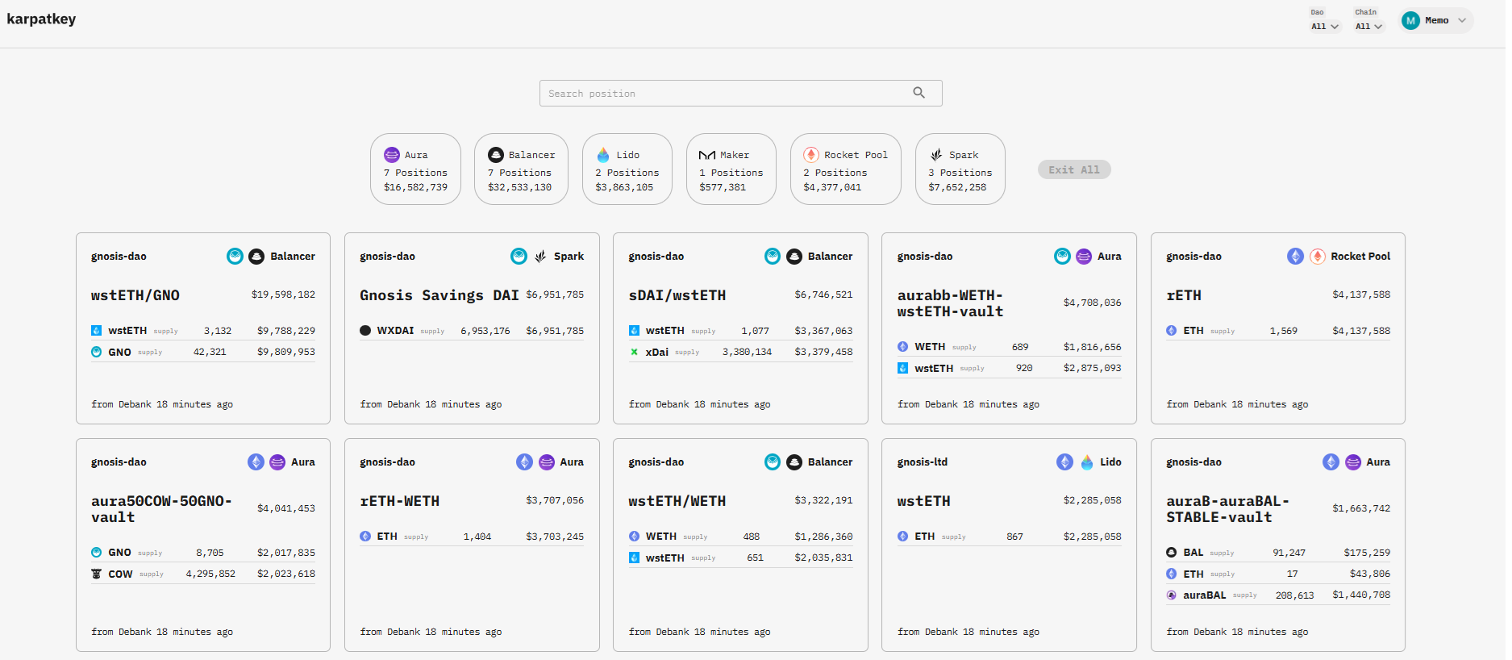
Task: Click WXDAI token icon
Action: [365, 331]
